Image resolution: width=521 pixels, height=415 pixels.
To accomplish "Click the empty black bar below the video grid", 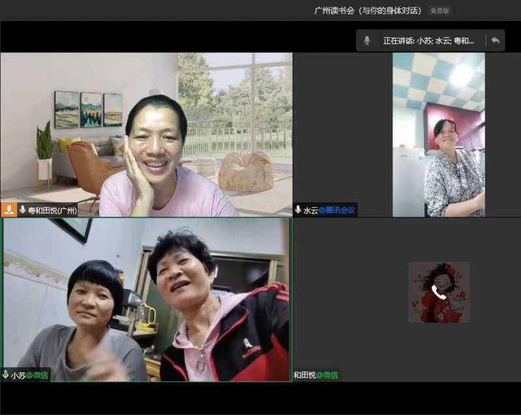I will pos(261,397).
